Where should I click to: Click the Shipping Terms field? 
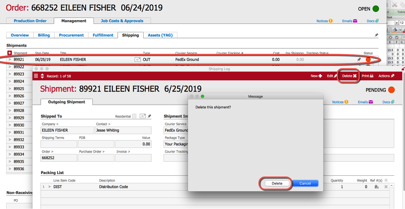click(x=59, y=144)
